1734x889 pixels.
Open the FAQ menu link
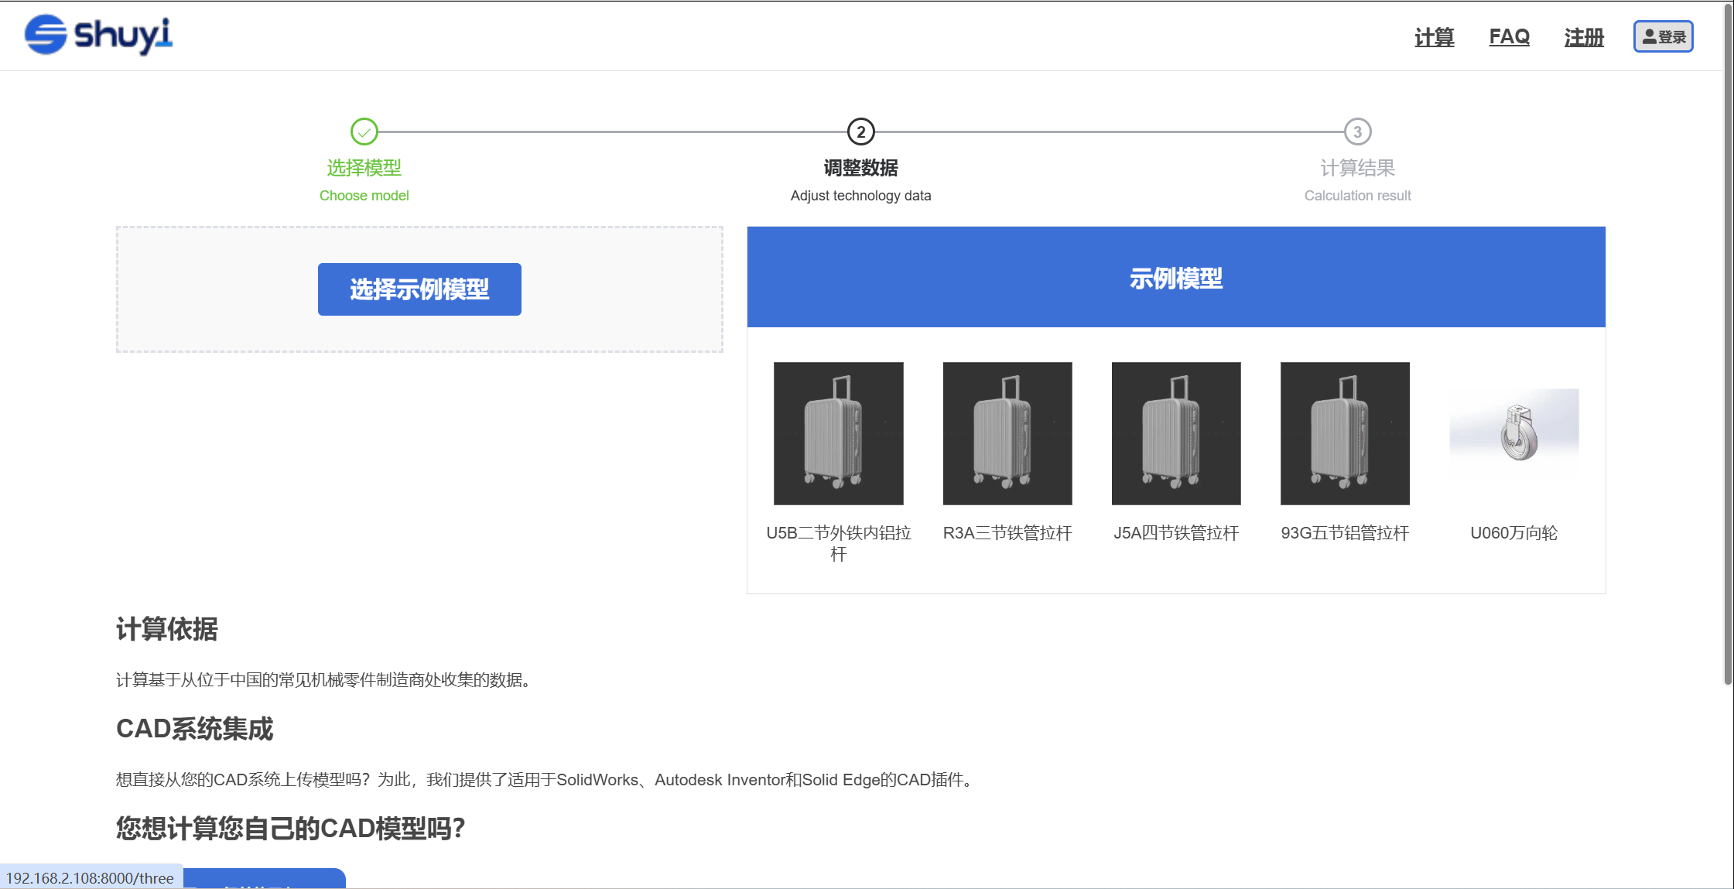tap(1509, 37)
